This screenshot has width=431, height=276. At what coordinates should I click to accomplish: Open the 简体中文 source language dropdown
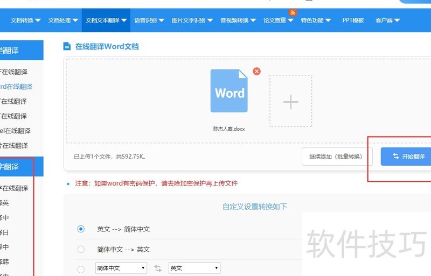(121, 268)
